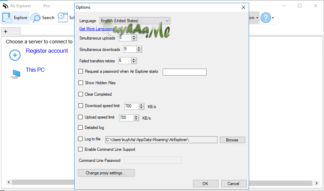Click the Get More Languages link

click(x=97, y=29)
